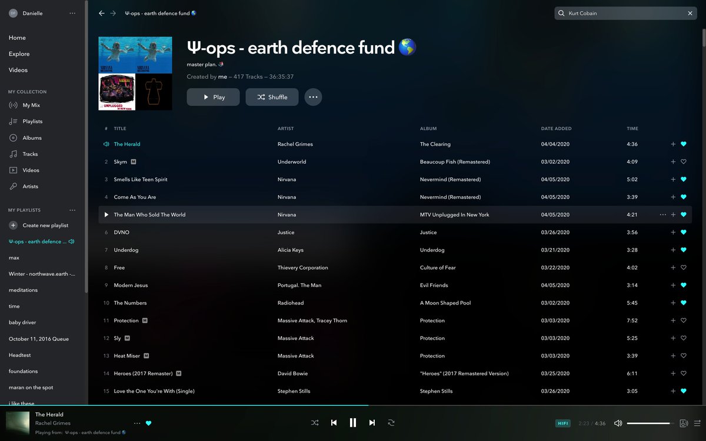Open the 'meditations' playlist
This screenshot has width=706, height=441.
pyautogui.click(x=23, y=290)
